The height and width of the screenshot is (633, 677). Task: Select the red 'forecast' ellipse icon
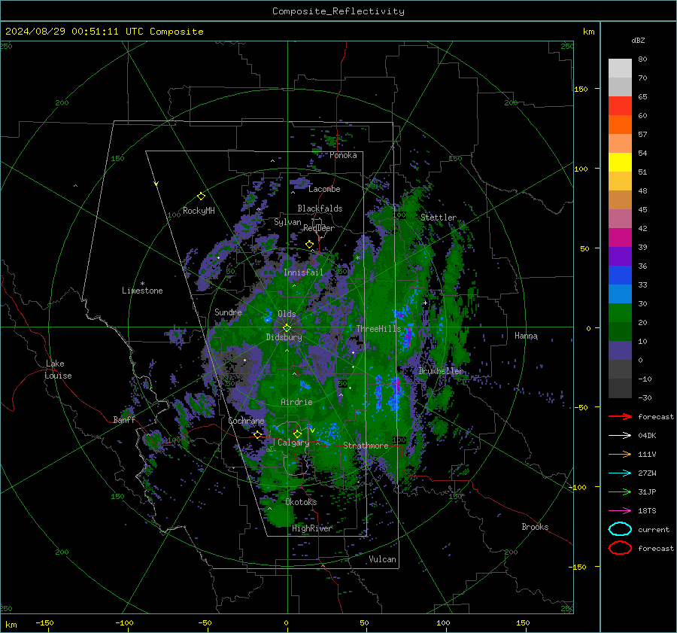point(620,548)
